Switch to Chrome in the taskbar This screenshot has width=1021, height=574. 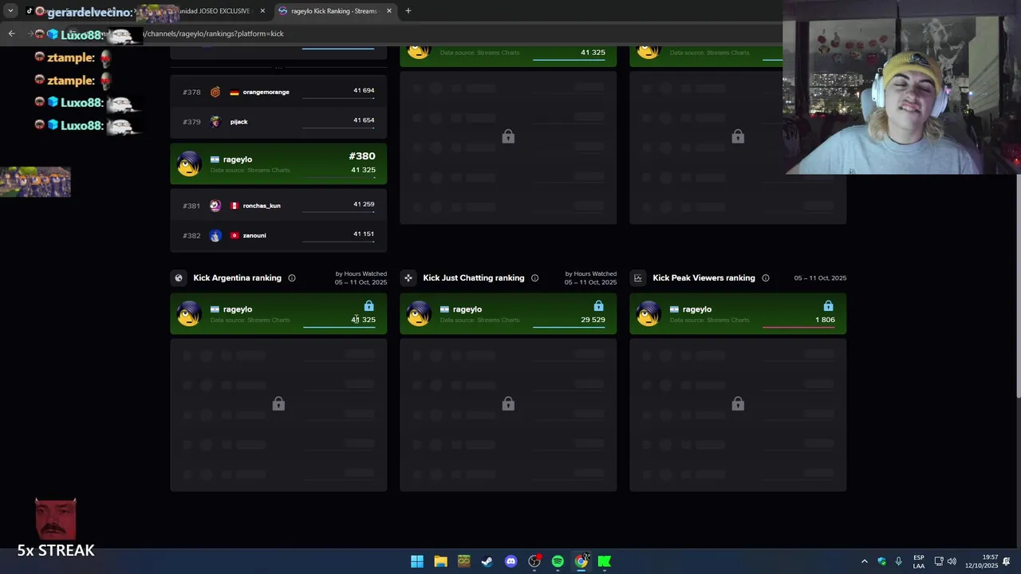point(581,561)
